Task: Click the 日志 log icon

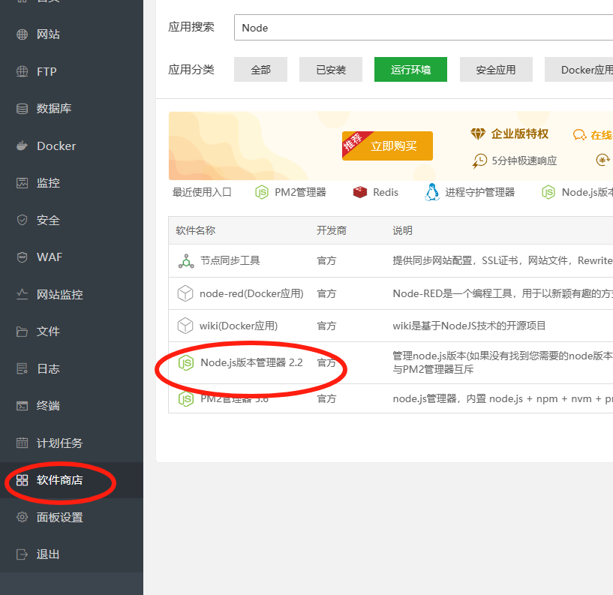Action: (23, 368)
